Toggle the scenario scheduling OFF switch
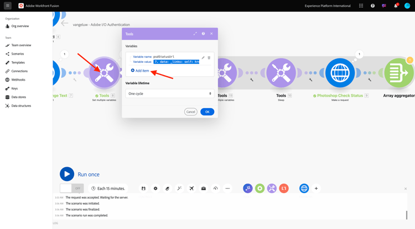This screenshot has width=415, height=229. coord(72,188)
